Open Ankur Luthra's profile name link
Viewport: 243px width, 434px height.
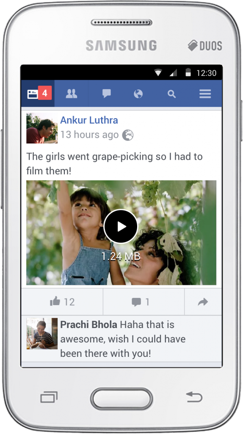tap(89, 120)
